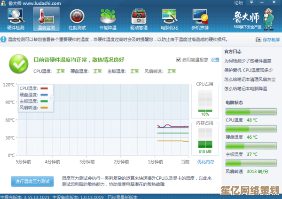Image resolution: width=282 pixels, height=199 pixels.
Task: Click the 主板温度 37℃ progress bar
Action: [x=251, y=146]
